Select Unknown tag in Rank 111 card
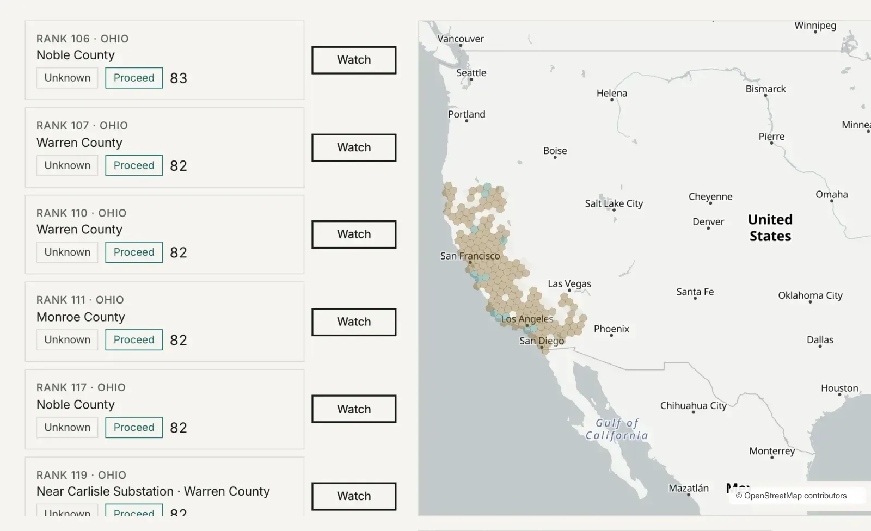871x531 pixels. [68, 339]
